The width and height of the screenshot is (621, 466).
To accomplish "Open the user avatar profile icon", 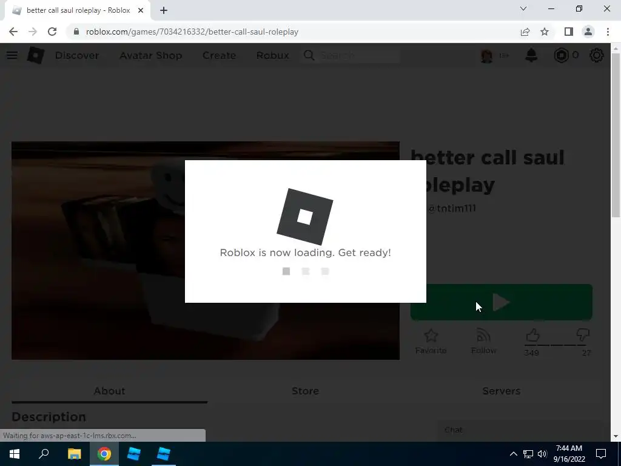I will (x=487, y=55).
